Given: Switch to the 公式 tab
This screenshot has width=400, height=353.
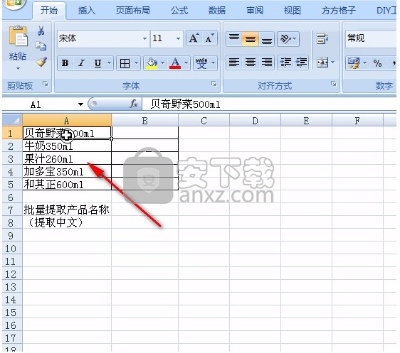Looking at the screenshot, I should [x=179, y=11].
